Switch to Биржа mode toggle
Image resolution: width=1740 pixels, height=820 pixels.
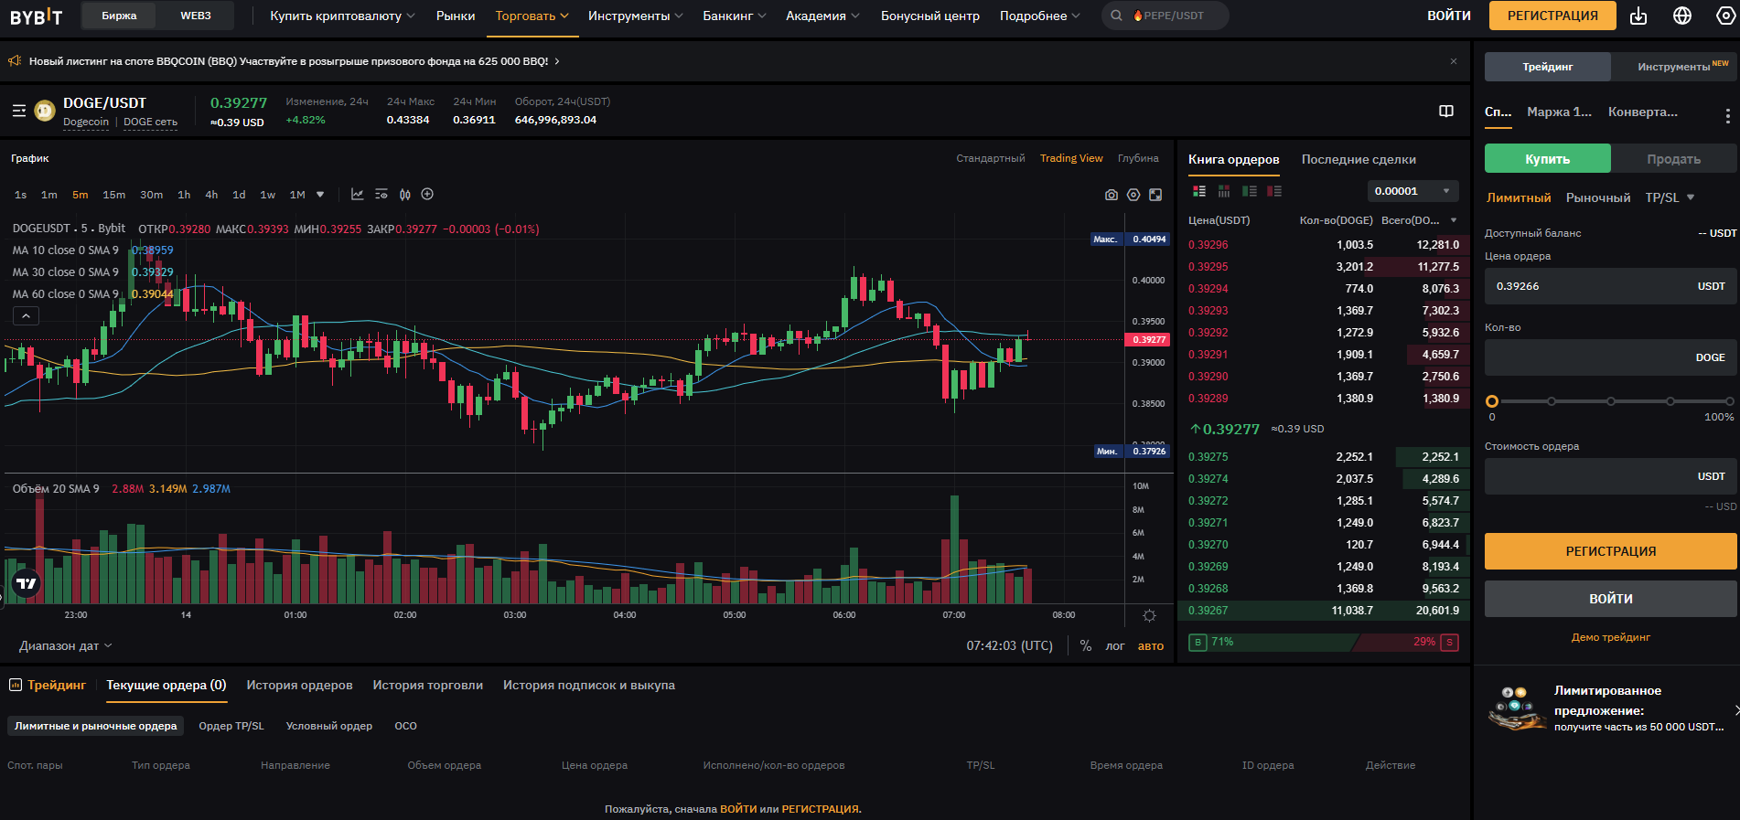(x=119, y=16)
